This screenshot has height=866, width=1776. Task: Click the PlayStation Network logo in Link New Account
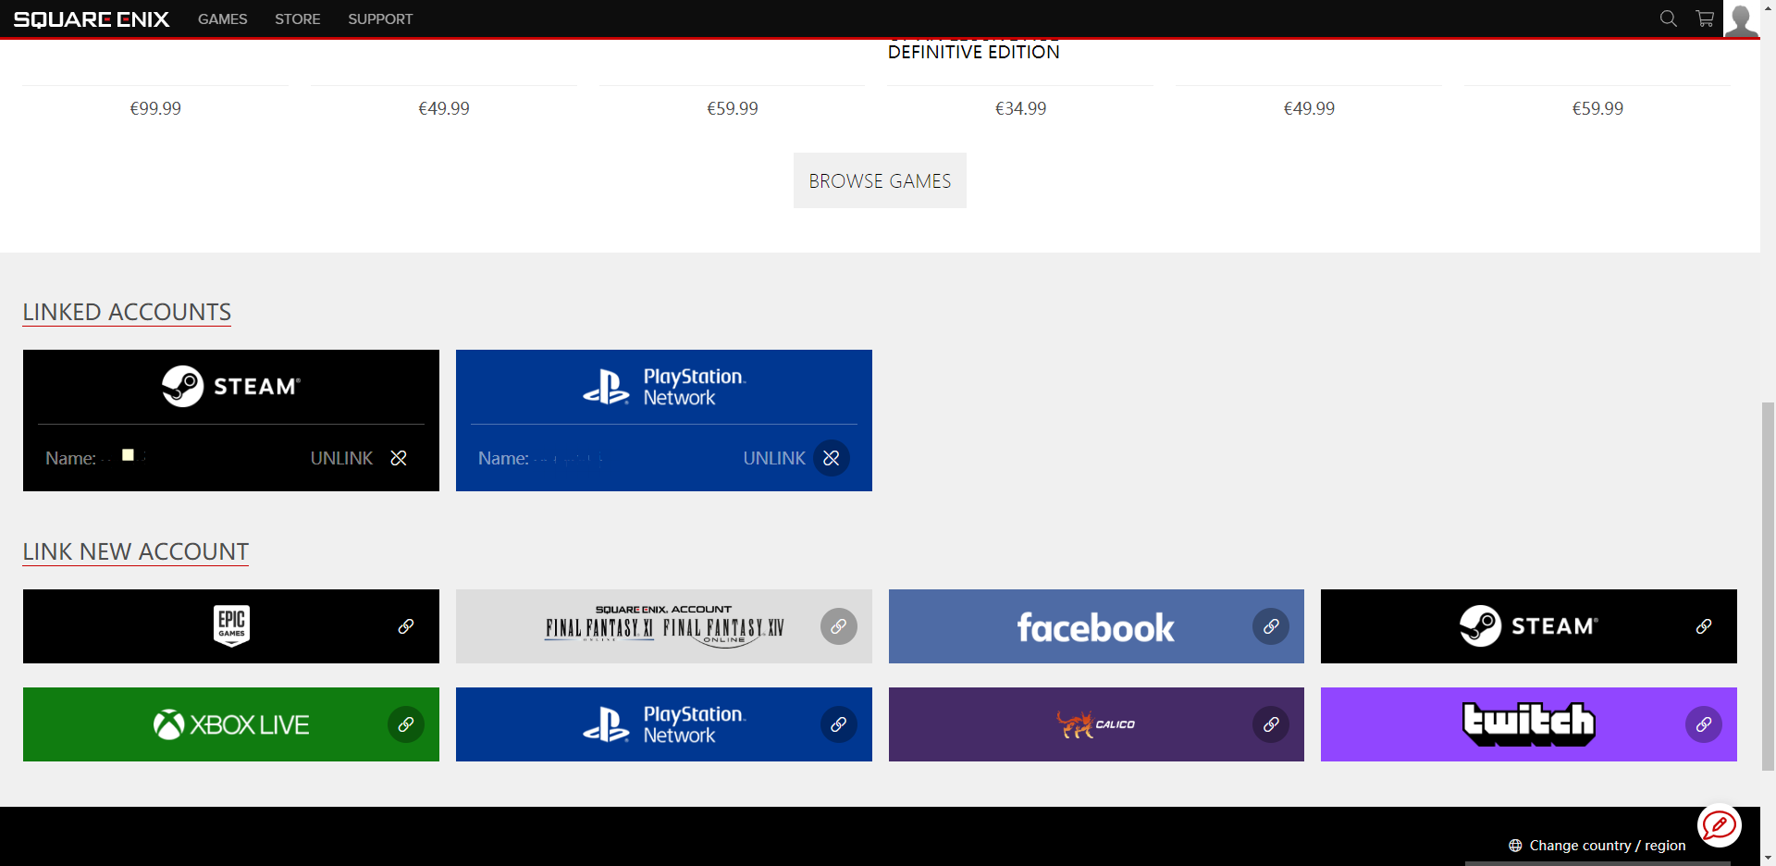click(664, 724)
